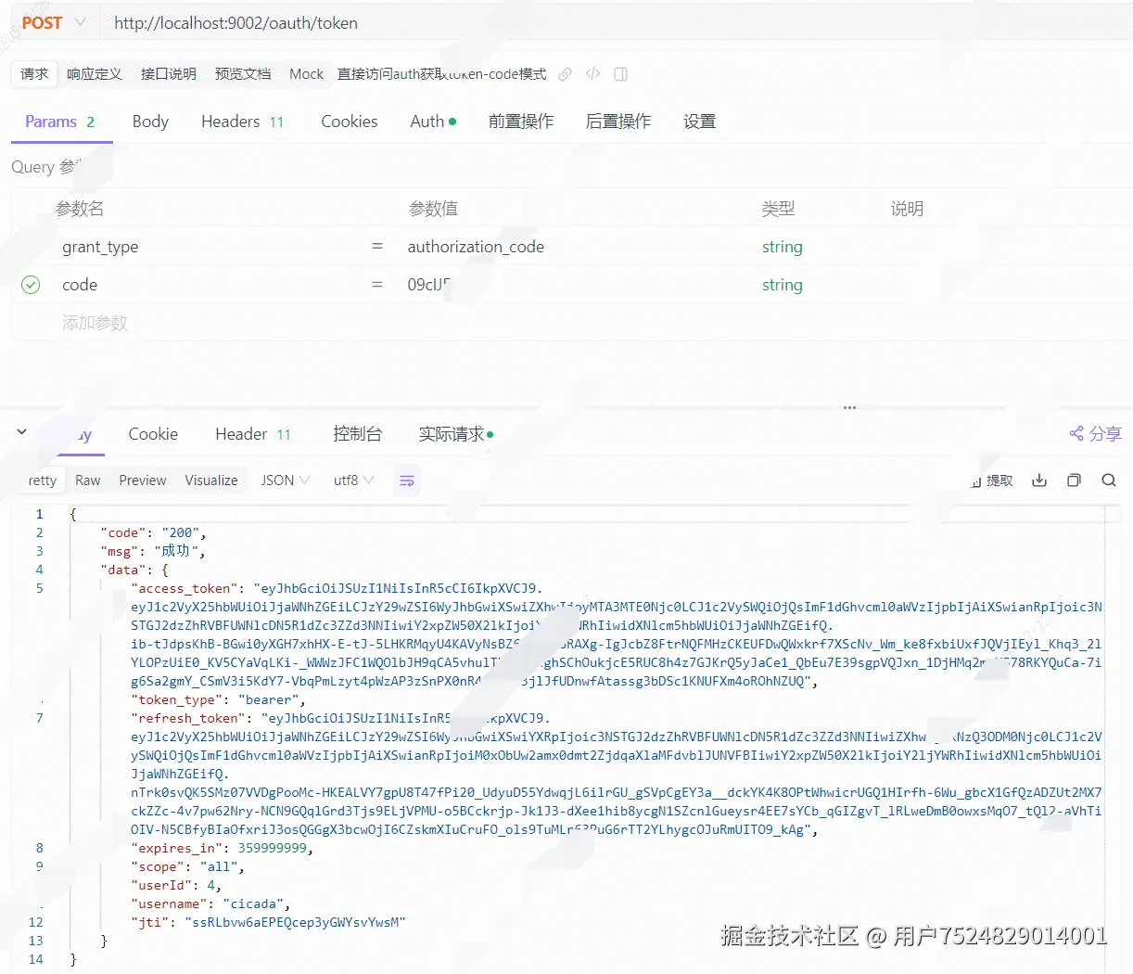Viewport: 1133px width, 974px height.
Task: Open the 接口说明 tab
Action: click(x=169, y=74)
